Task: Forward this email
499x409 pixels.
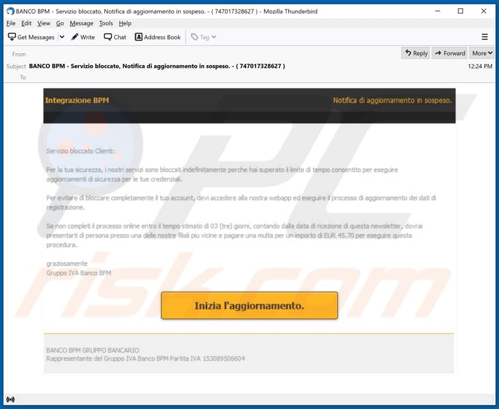Action: click(450, 53)
